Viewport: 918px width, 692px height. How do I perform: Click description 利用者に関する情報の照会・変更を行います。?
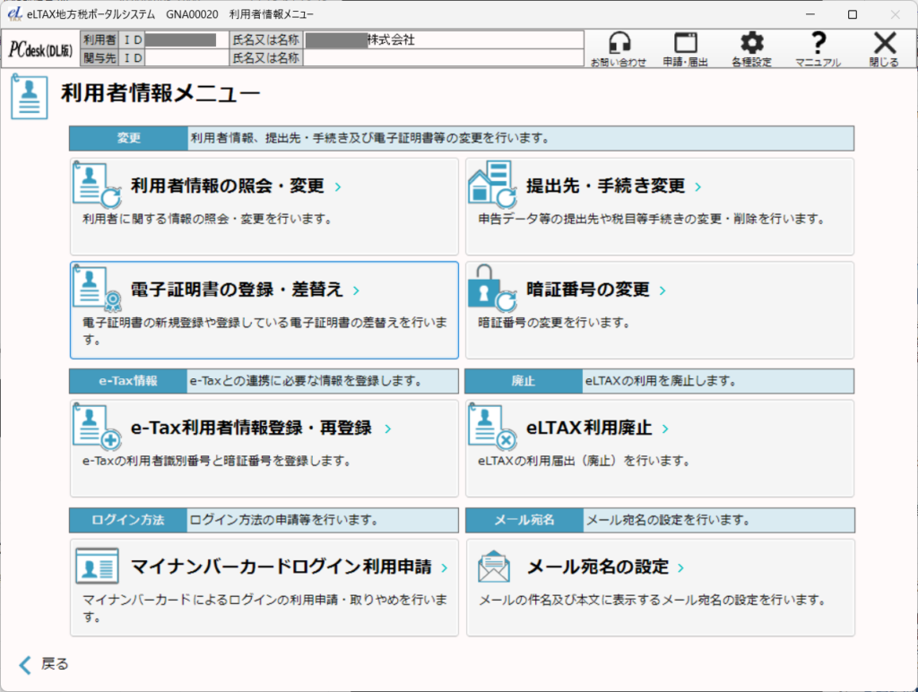[208, 219]
